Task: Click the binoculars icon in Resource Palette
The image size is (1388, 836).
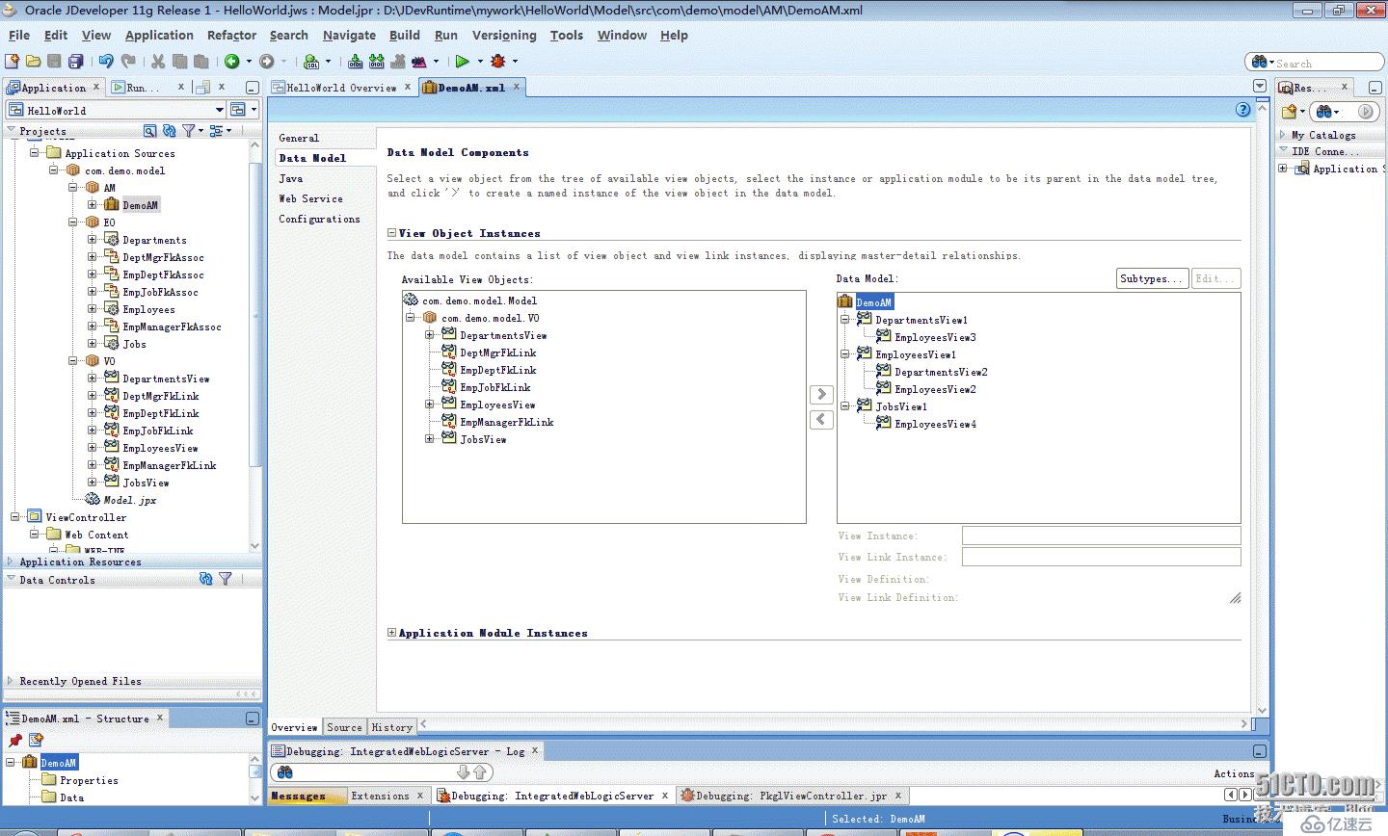Action: coord(1324,112)
